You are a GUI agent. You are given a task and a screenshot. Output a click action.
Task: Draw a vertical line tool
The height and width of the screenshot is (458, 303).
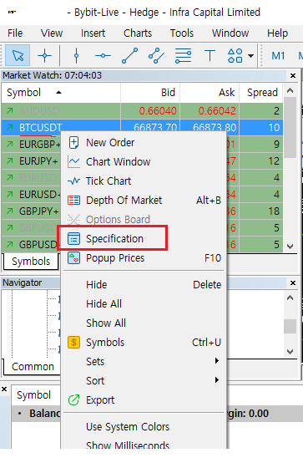coord(77,55)
